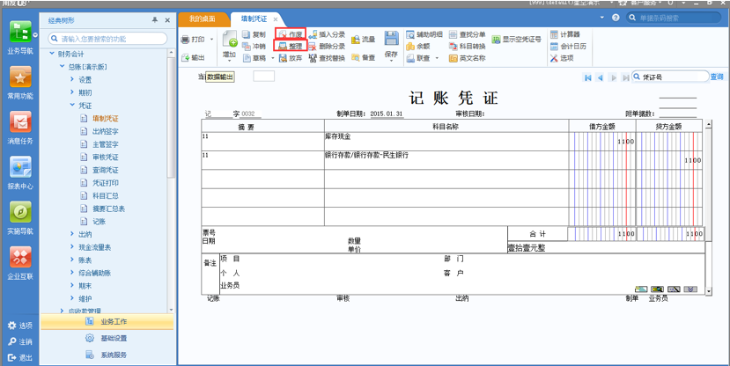The width and height of the screenshot is (730, 366).
Task: Open 系统服务 panel section
Action: (x=107, y=355)
